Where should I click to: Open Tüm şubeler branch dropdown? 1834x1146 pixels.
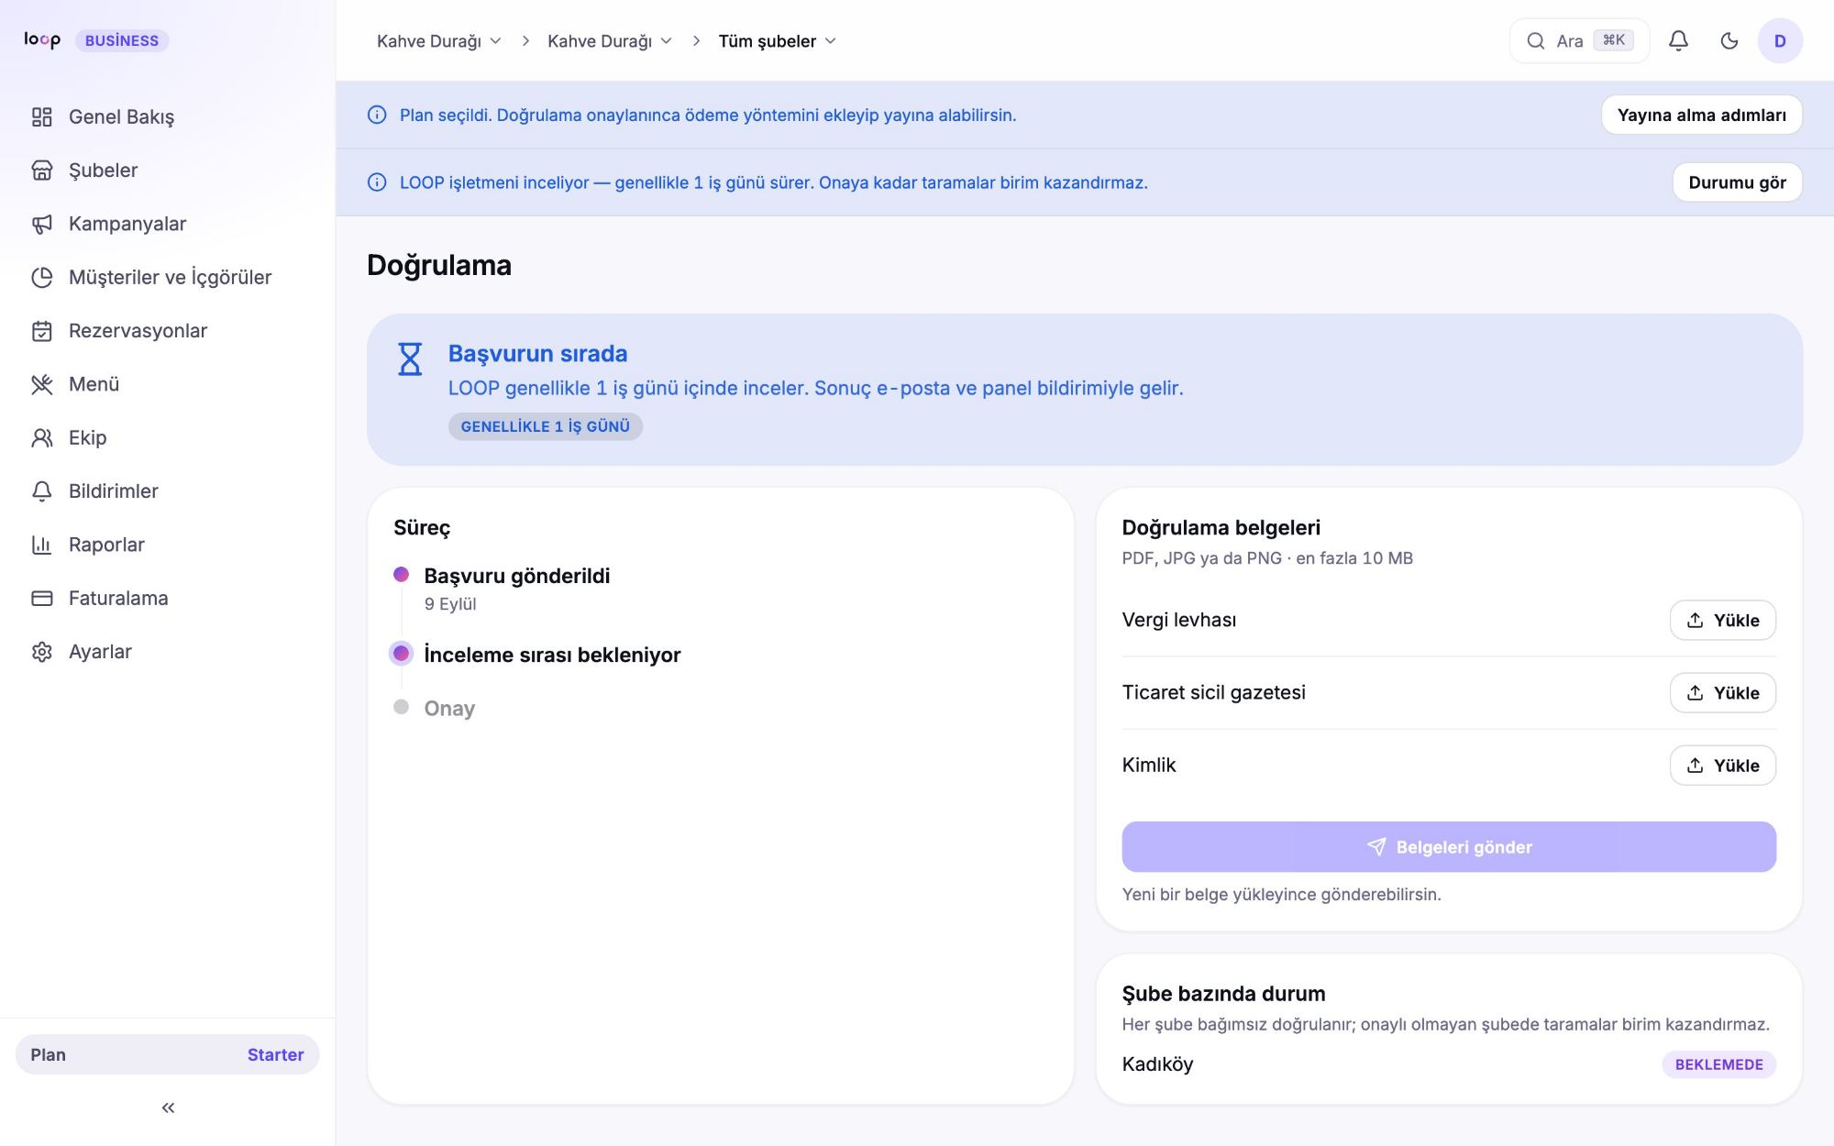pyautogui.click(x=778, y=41)
